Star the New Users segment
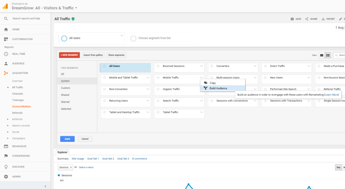This screenshot has height=189, width=345. 265,78
